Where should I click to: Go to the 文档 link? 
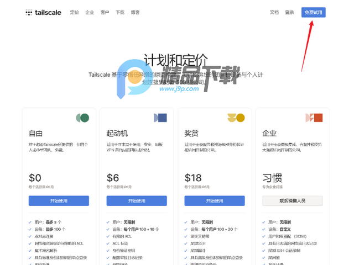pos(274,12)
